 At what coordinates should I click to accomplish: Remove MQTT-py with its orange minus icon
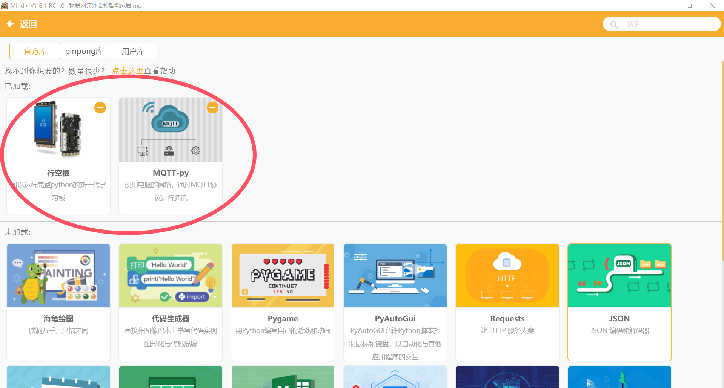pos(212,108)
